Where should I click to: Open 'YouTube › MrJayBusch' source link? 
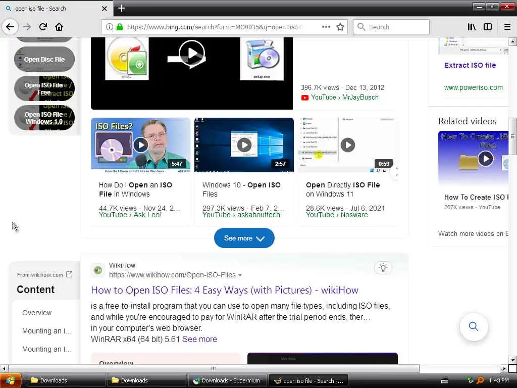coord(344,98)
